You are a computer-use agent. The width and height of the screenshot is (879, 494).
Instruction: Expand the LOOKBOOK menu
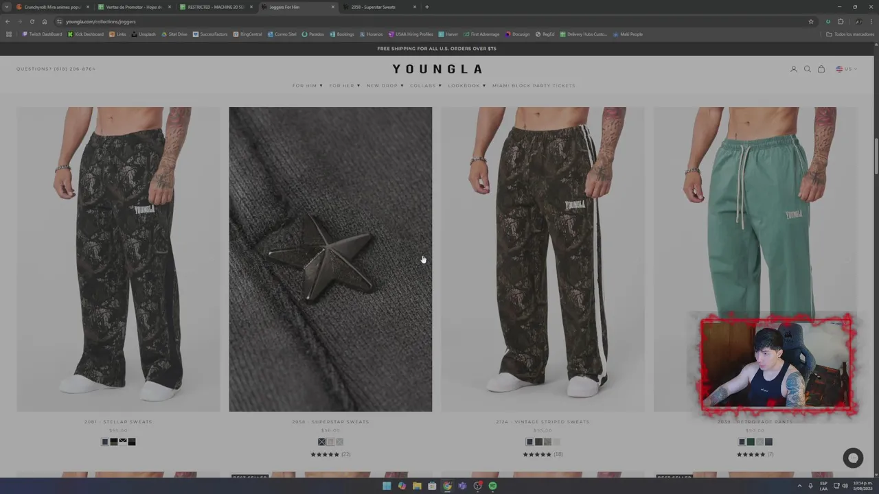467,86
